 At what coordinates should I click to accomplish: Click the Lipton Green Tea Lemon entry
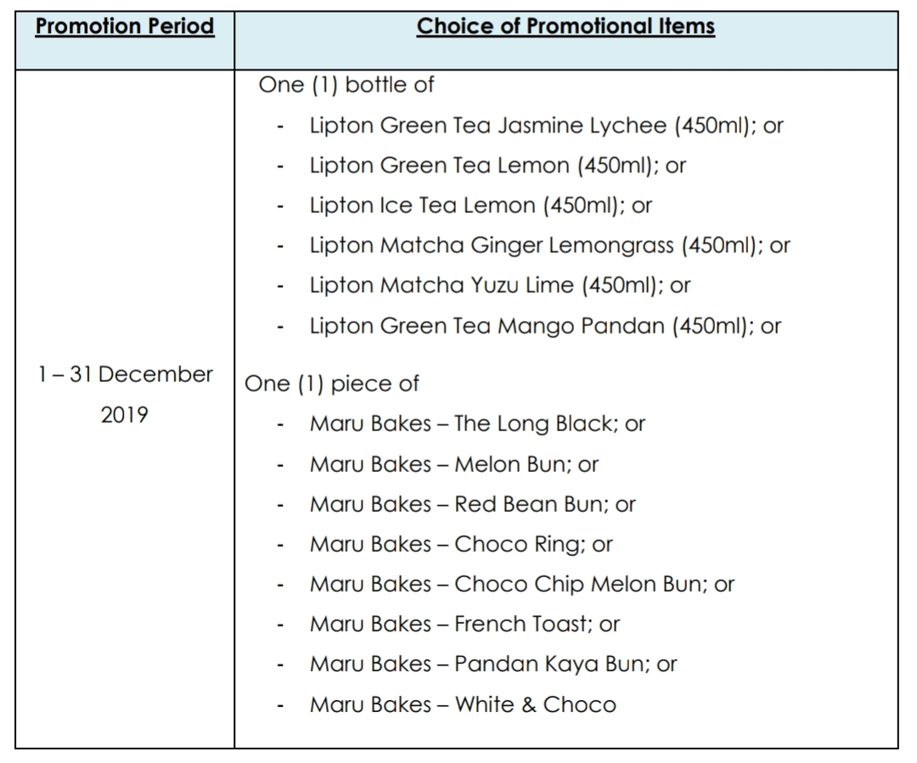click(497, 166)
